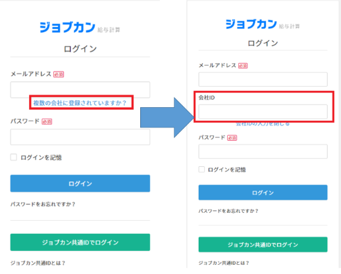Focus the email address field in left form
Image resolution: width=341 pixels, height=274 pixels.
[80, 89]
